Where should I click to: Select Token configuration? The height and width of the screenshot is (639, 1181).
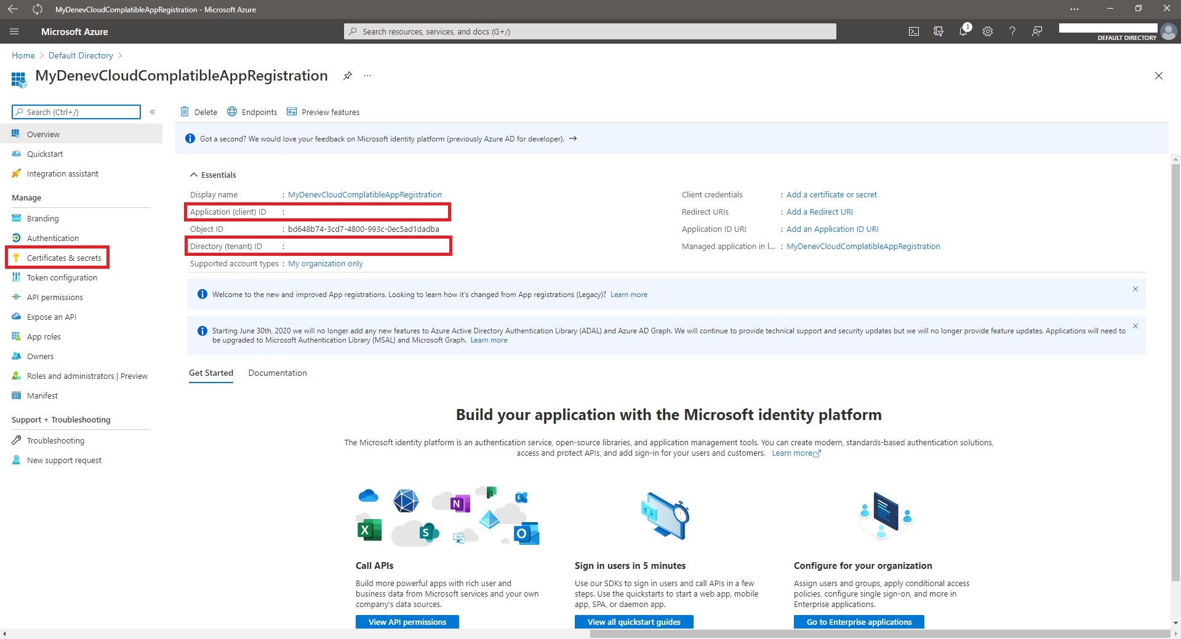coord(62,277)
